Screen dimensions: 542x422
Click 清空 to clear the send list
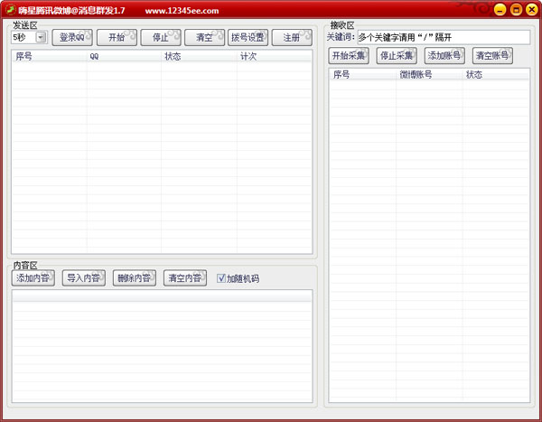coord(204,38)
